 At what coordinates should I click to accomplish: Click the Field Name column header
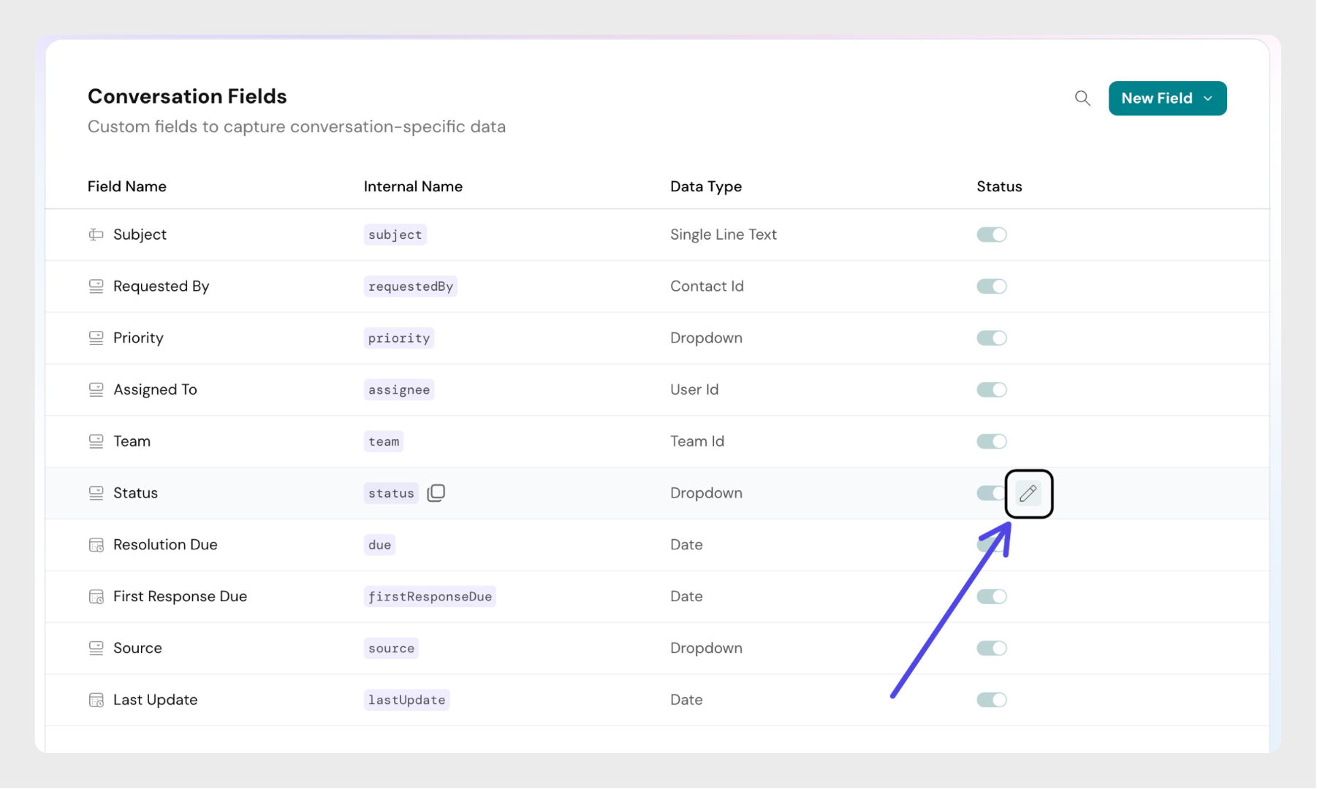tap(127, 186)
